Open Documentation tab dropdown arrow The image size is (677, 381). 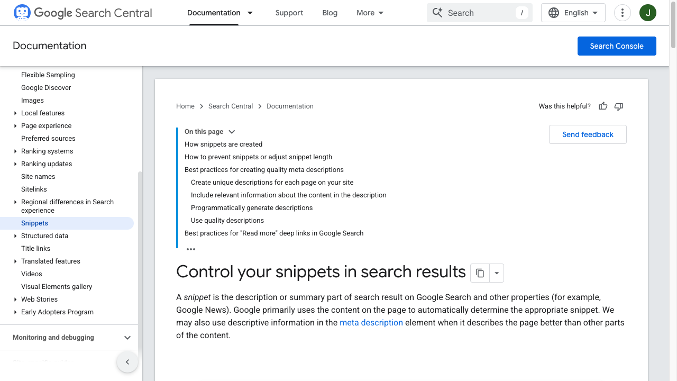click(250, 13)
